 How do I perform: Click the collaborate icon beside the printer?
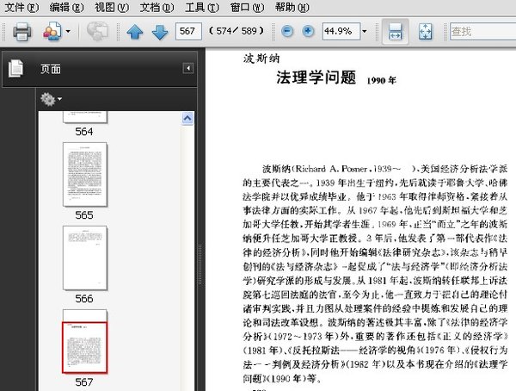pos(52,32)
